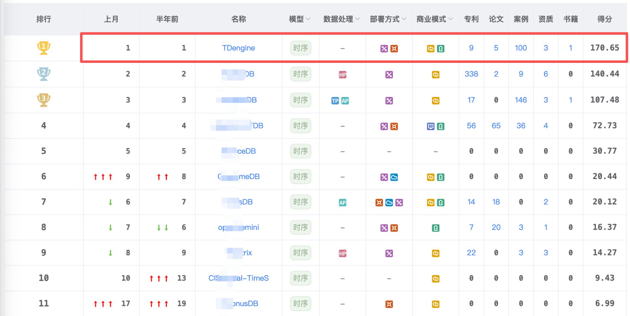
Task: Click the HP tag in the 14.27 row
Action: pyautogui.click(x=343, y=253)
